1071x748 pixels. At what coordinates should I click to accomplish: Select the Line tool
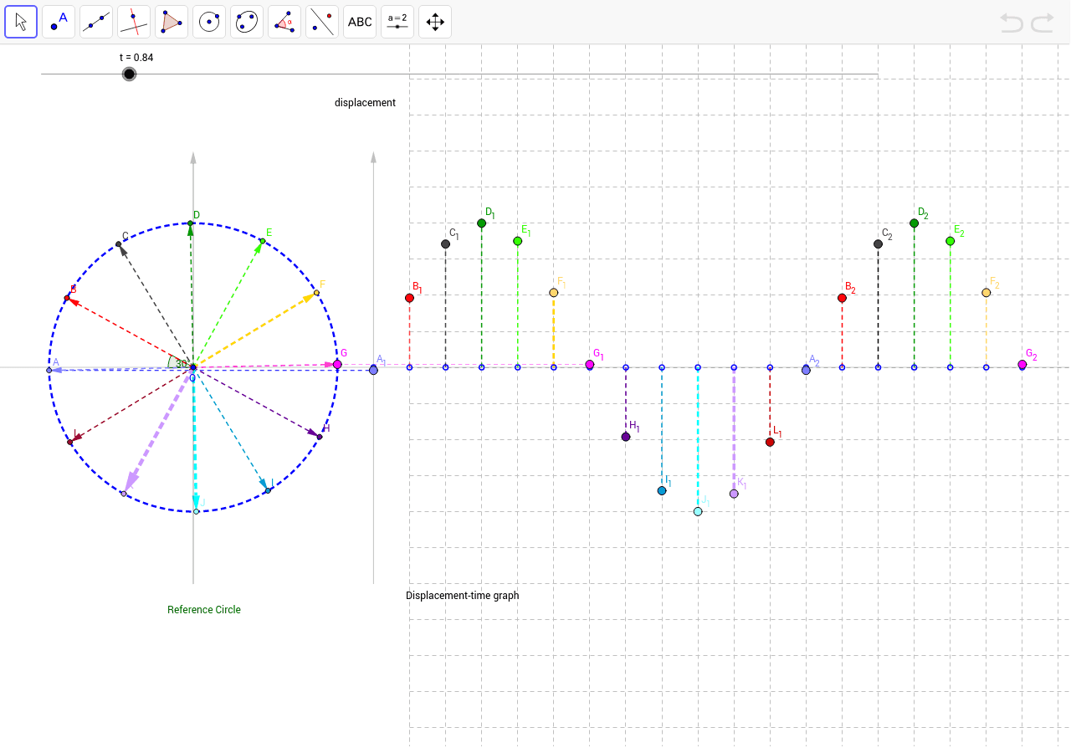(x=95, y=21)
